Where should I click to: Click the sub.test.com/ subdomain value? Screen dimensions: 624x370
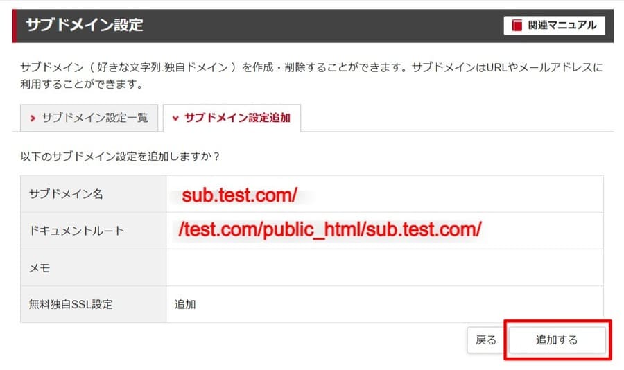pyautogui.click(x=239, y=195)
